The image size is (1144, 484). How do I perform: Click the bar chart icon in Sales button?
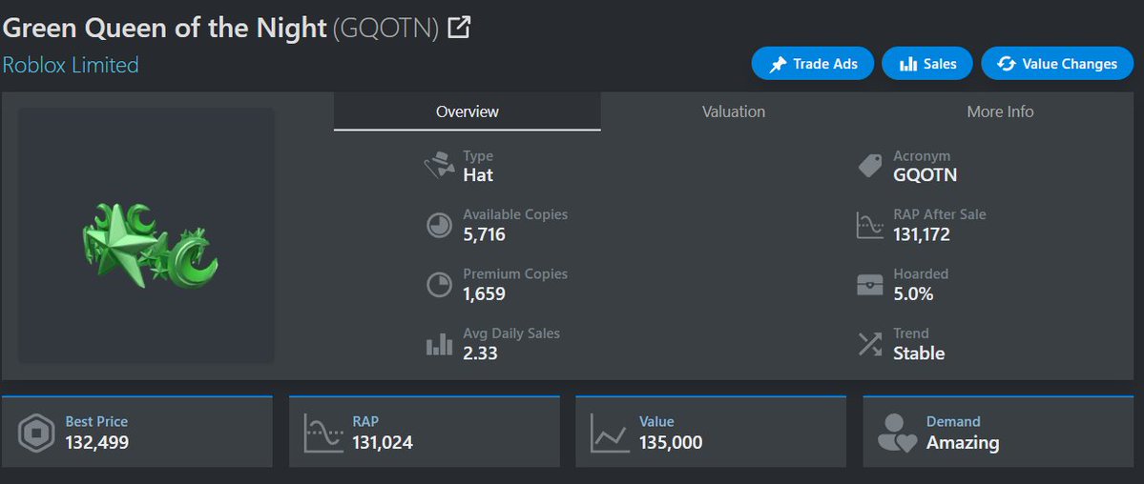(x=908, y=64)
